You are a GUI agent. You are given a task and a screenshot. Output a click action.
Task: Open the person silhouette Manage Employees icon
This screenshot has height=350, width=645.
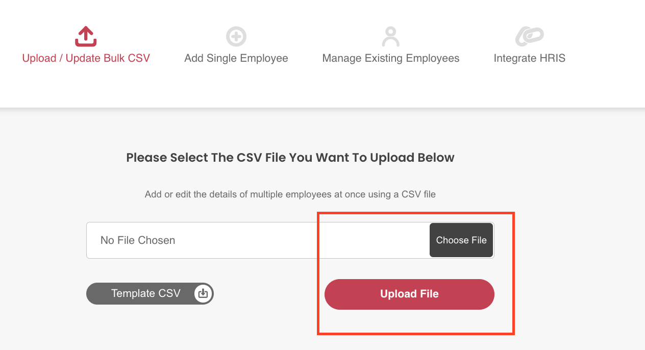click(x=390, y=37)
